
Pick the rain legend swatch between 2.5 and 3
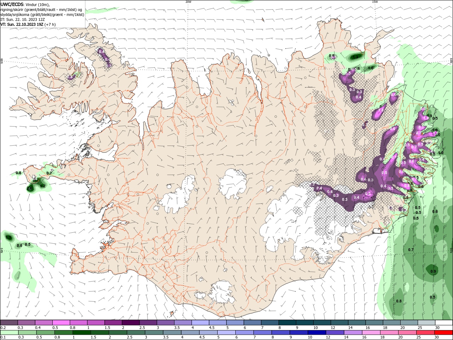136,333
